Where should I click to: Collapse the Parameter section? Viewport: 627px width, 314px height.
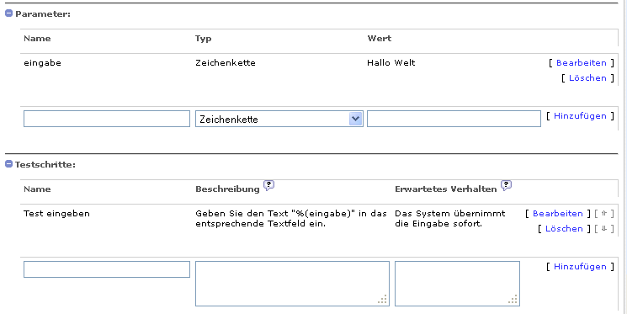(8, 13)
